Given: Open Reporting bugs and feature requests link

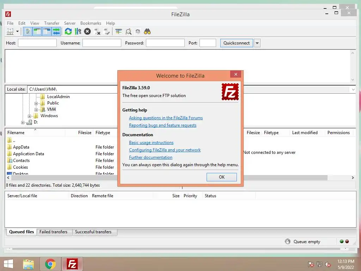Looking at the screenshot, I should [x=163, y=125].
